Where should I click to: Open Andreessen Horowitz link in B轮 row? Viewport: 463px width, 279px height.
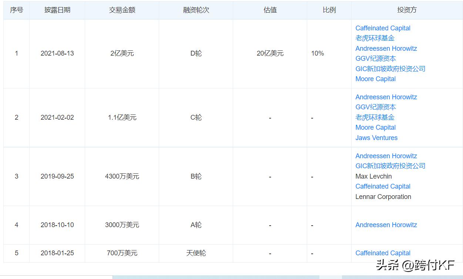(x=386, y=156)
